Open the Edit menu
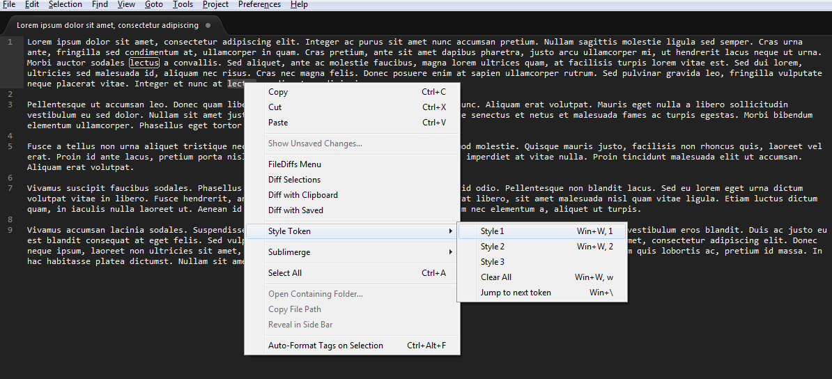This screenshot has height=379, width=832. [x=32, y=4]
